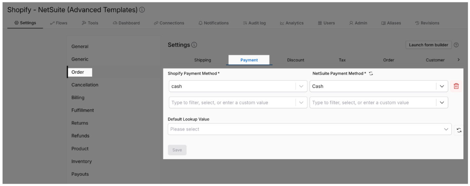Open the Customer settings tab
Viewport: 470px width, 186px height.
tap(435, 60)
